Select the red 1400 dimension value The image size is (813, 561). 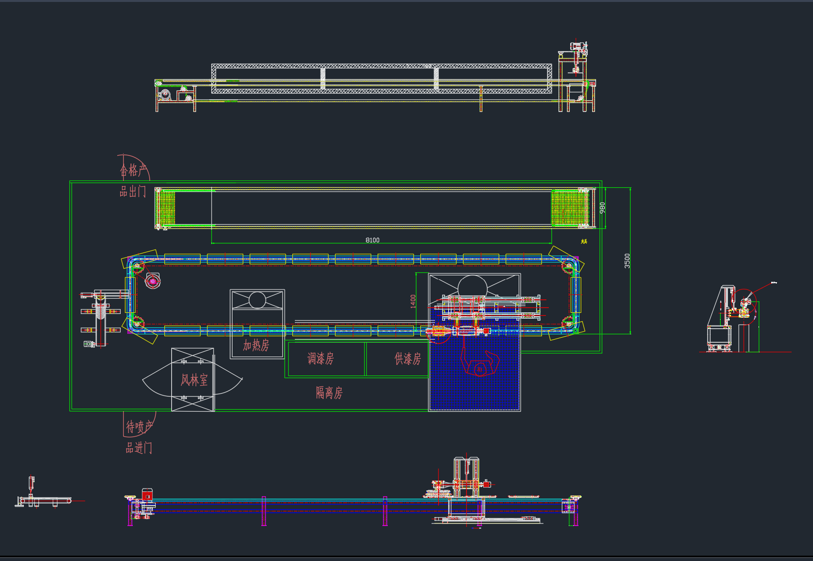click(413, 301)
